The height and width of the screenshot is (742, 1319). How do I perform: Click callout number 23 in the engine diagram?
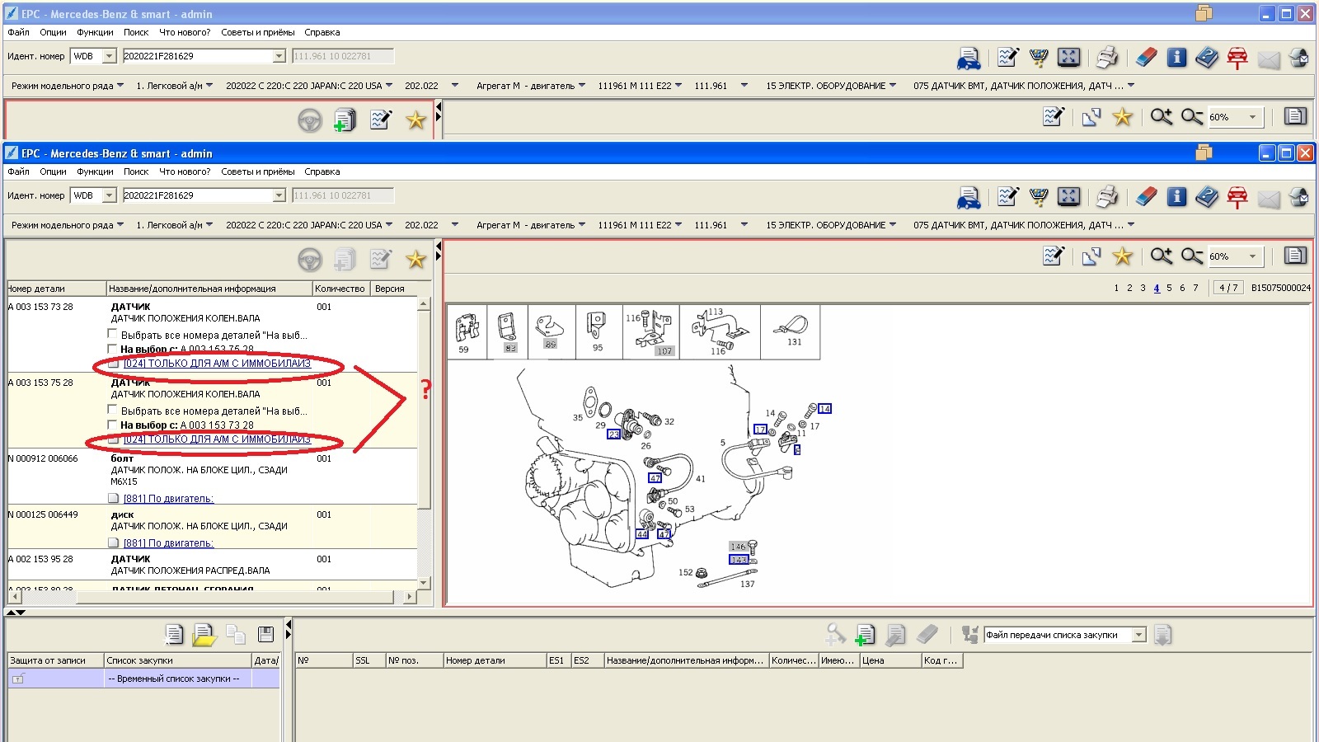(x=613, y=434)
